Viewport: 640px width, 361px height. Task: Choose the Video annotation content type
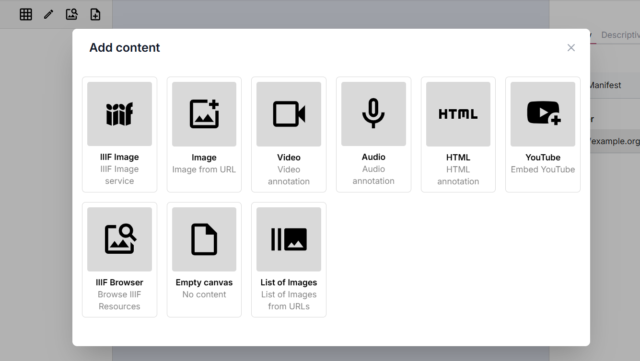(x=289, y=134)
